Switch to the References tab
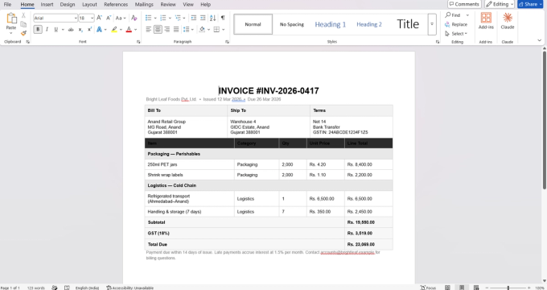 coord(116,5)
